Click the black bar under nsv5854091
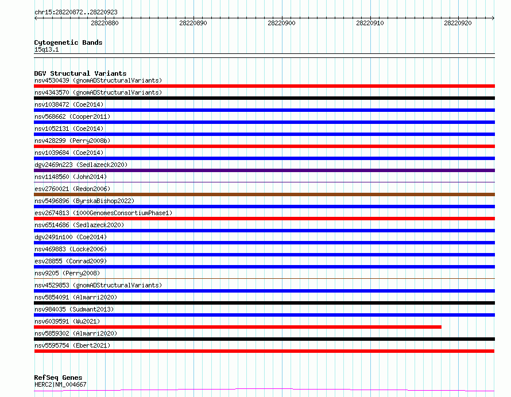The image size is (511, 397). click(x=264, y=303)
